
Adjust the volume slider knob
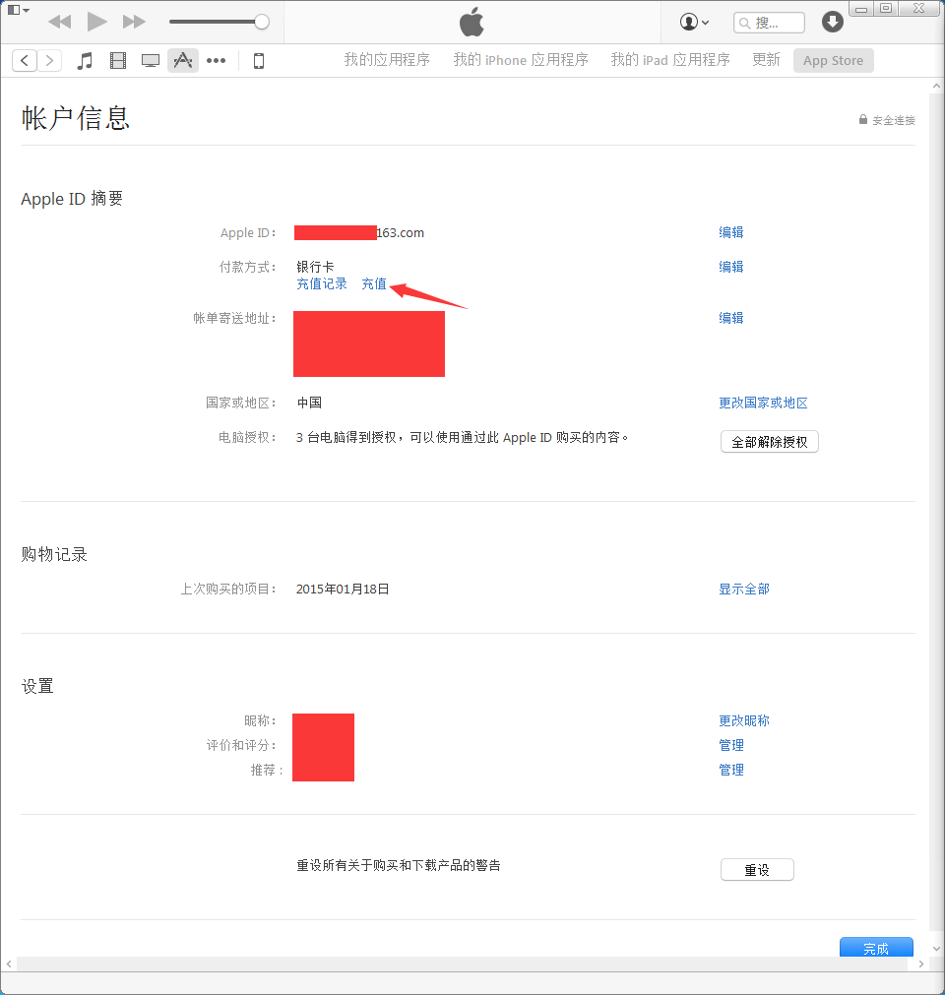(x=262, y=23)
